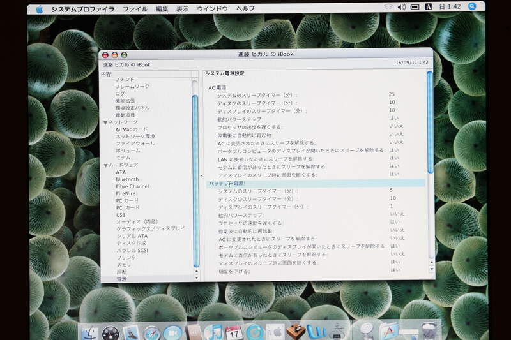
Task: Click the AC 電源 heading
Action: tap(218, 88)
